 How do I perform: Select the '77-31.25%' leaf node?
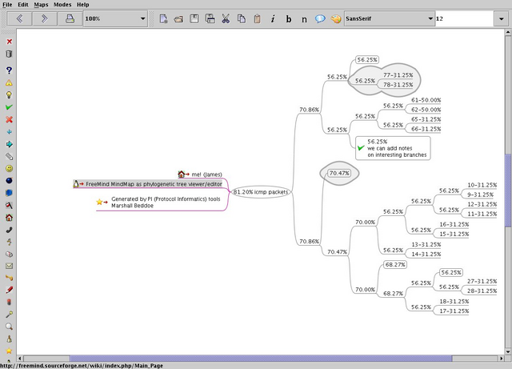(x=398, y=75)
